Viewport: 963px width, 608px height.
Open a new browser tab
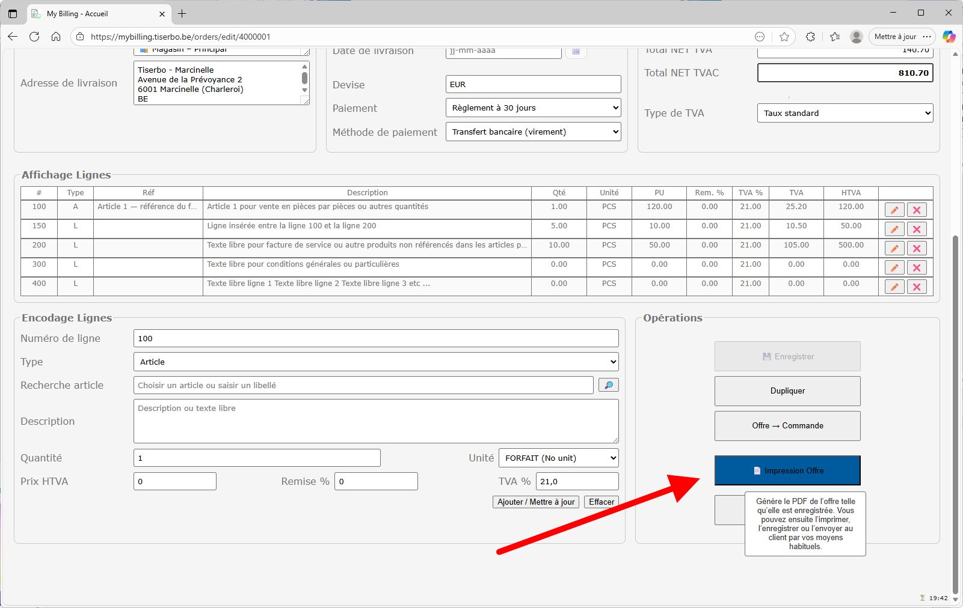pyautogui.click(x=182, y=14)
